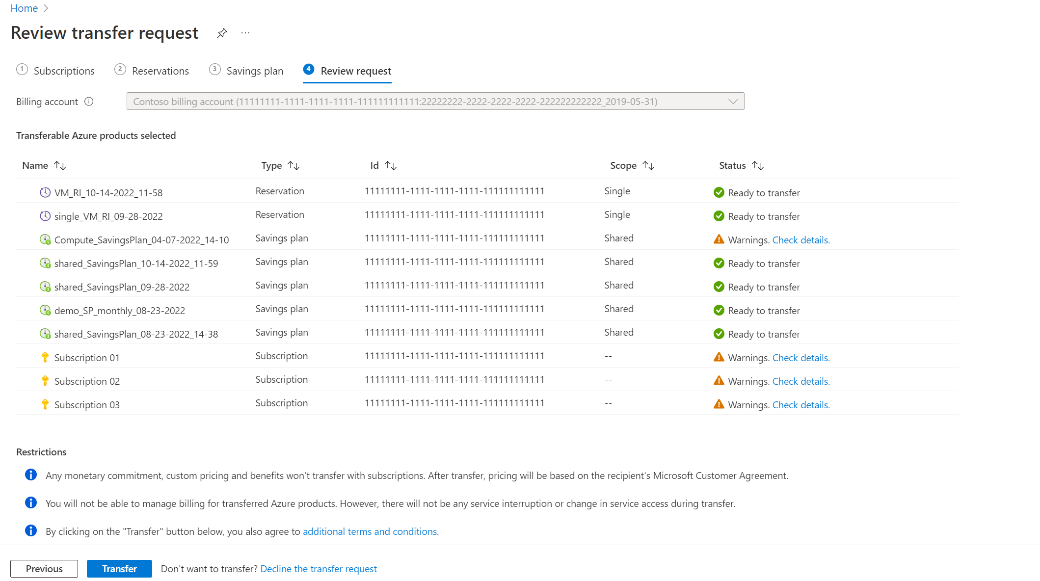Image resolution: width=1040 pixels, height=581 pixels.
Task: Sort table by Type column
Action: pos(293,165)
